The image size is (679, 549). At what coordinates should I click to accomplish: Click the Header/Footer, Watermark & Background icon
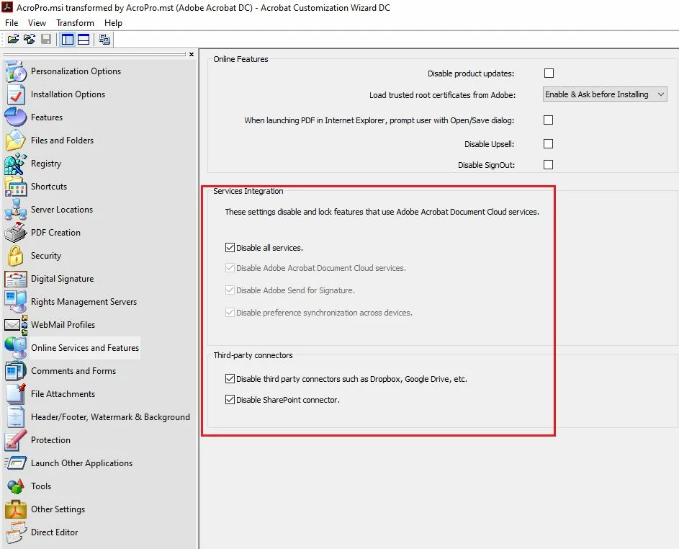16,417
